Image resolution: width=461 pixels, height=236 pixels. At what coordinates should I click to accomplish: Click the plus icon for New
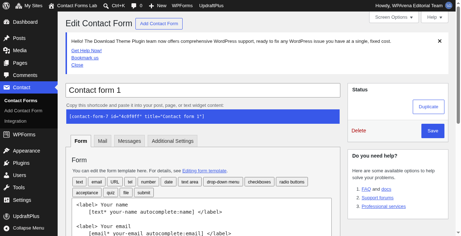(151, 6)
